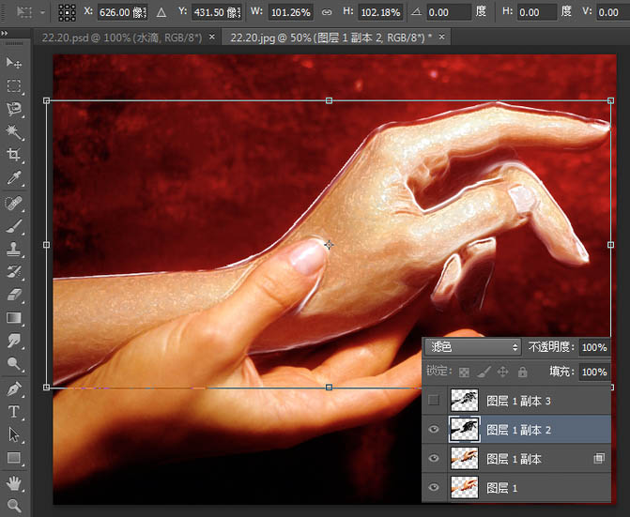Select the Eyedropper tool

click(x=14, y=178)
